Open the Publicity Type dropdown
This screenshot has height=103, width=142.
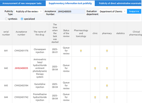click(29, 12)
